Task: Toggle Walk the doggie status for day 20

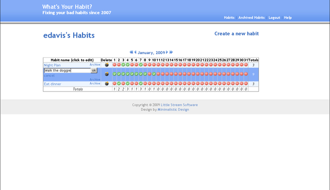Action: point(198,74)
